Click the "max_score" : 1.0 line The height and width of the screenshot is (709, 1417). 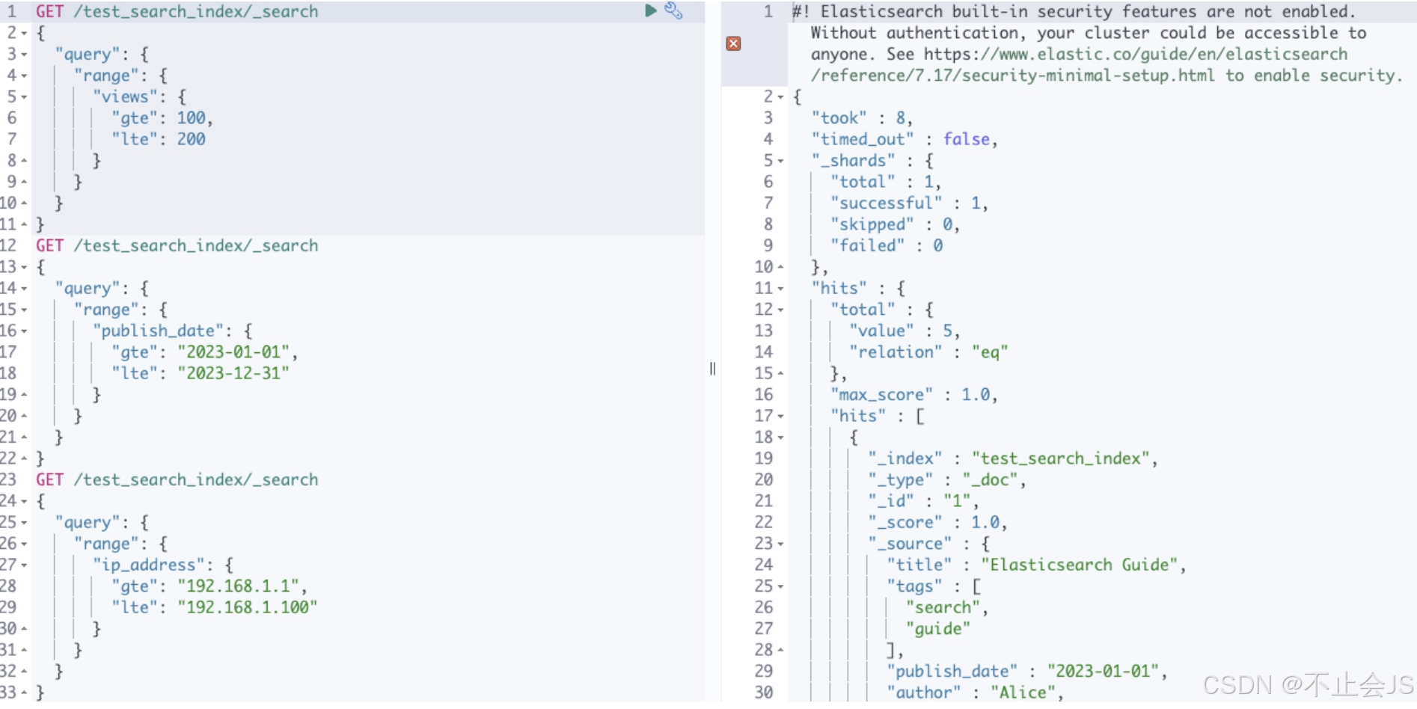click(913, 395)
